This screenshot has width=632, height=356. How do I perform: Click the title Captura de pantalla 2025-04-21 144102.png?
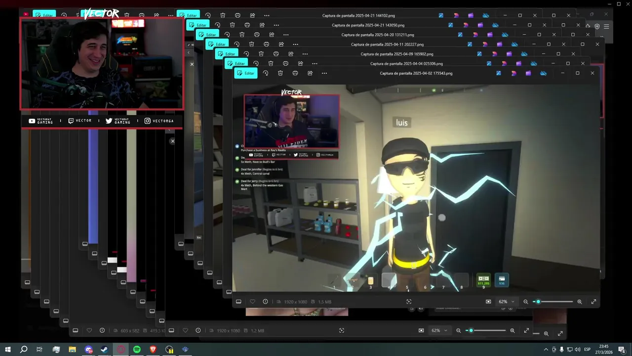click(x=358, y=15)
